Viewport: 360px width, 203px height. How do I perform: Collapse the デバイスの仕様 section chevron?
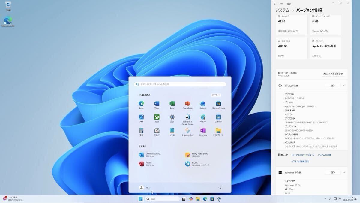[344, 86]
